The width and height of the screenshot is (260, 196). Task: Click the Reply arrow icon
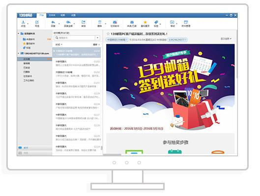(53, 22)
